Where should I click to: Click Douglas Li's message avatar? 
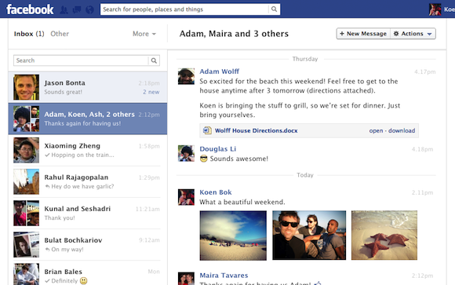[186, 153]
